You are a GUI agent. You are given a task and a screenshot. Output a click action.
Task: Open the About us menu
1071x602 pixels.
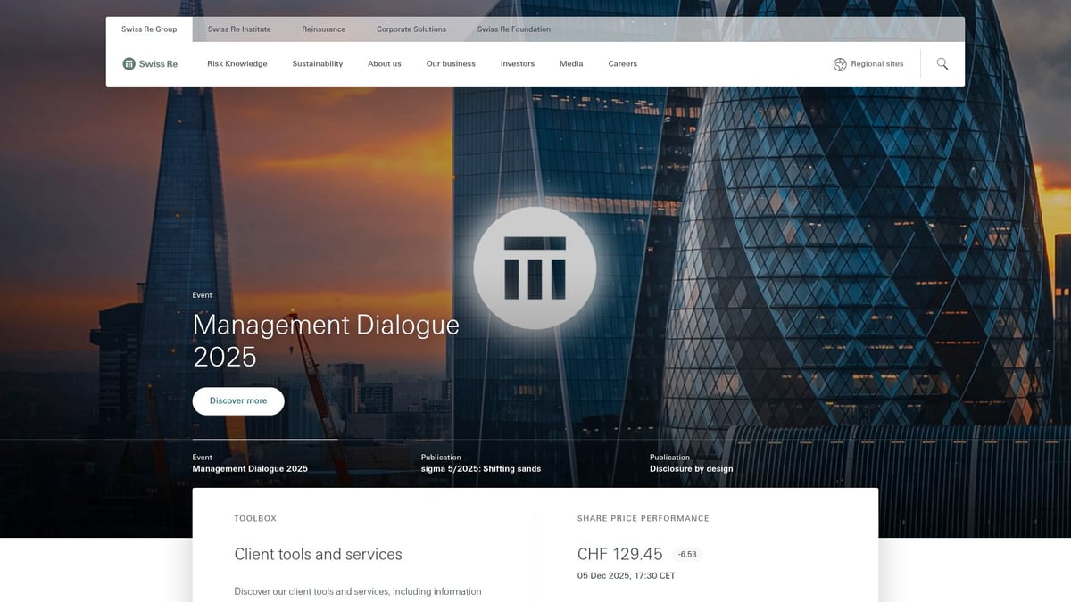(385, 64)
